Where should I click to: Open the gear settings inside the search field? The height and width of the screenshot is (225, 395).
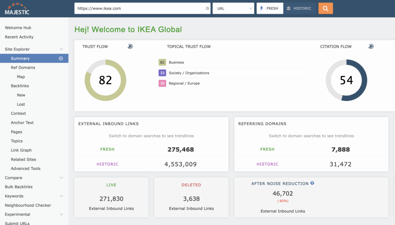[207, 8]
